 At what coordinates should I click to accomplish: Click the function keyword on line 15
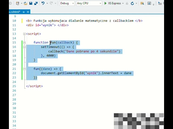(x=41, y=42)
